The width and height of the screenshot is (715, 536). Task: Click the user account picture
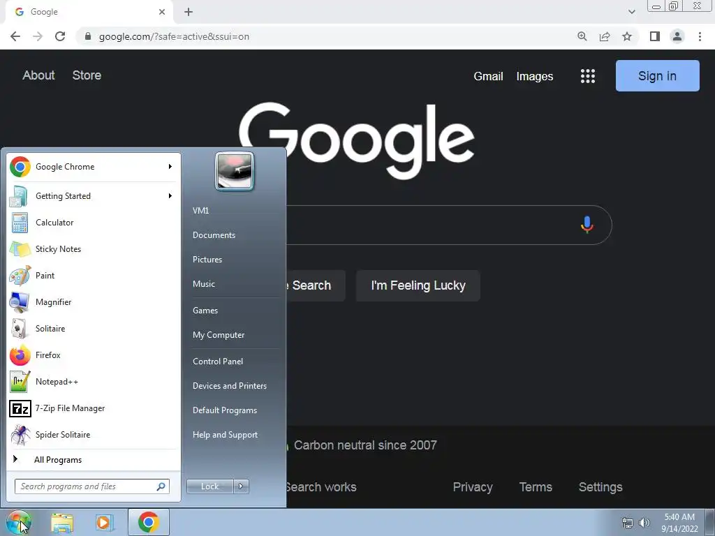[235, 172]
